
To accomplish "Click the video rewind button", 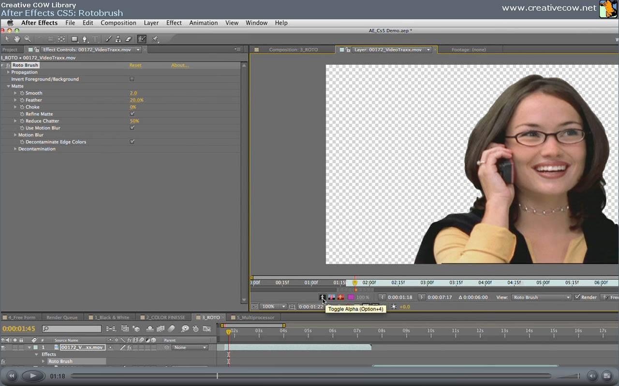I will pos(12,376).
